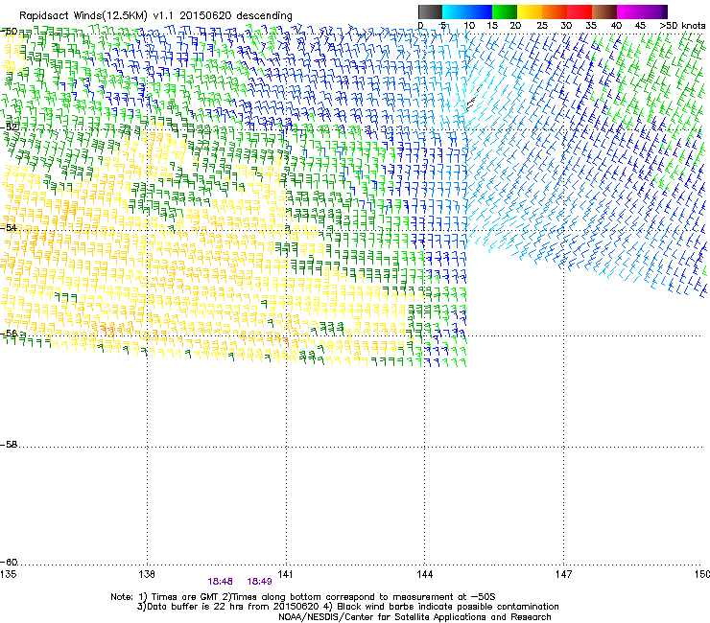Click the magenta-purple 40-50 knots color band
The image size is (710, 623).
tap(642, 12)
